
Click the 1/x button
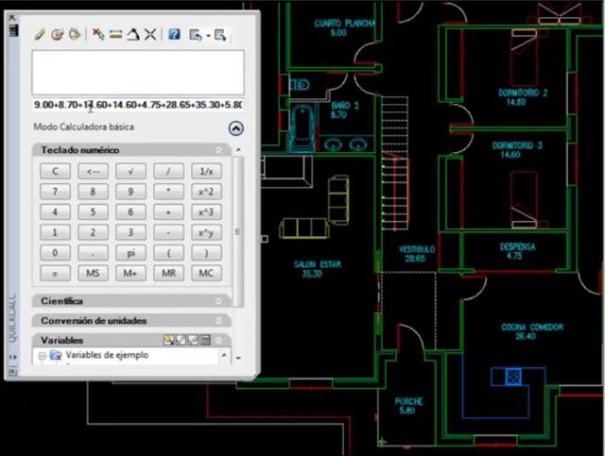[206, 171]
